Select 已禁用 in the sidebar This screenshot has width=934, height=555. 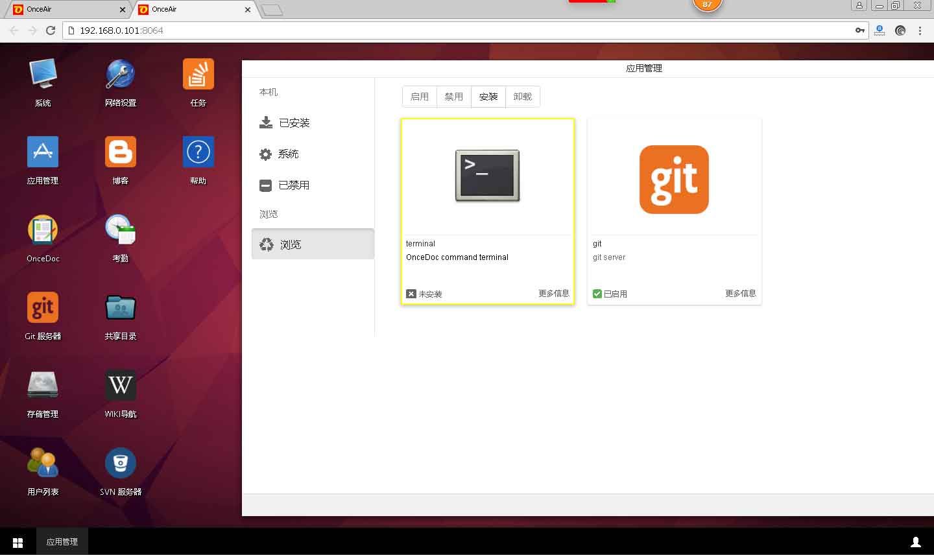[294, 185]
